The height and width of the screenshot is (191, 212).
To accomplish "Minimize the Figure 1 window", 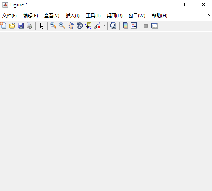I will tap(169, 5).
